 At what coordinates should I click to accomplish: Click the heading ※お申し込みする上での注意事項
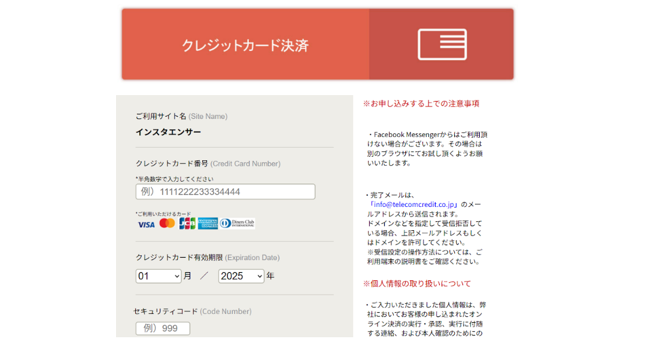(421, 103)
